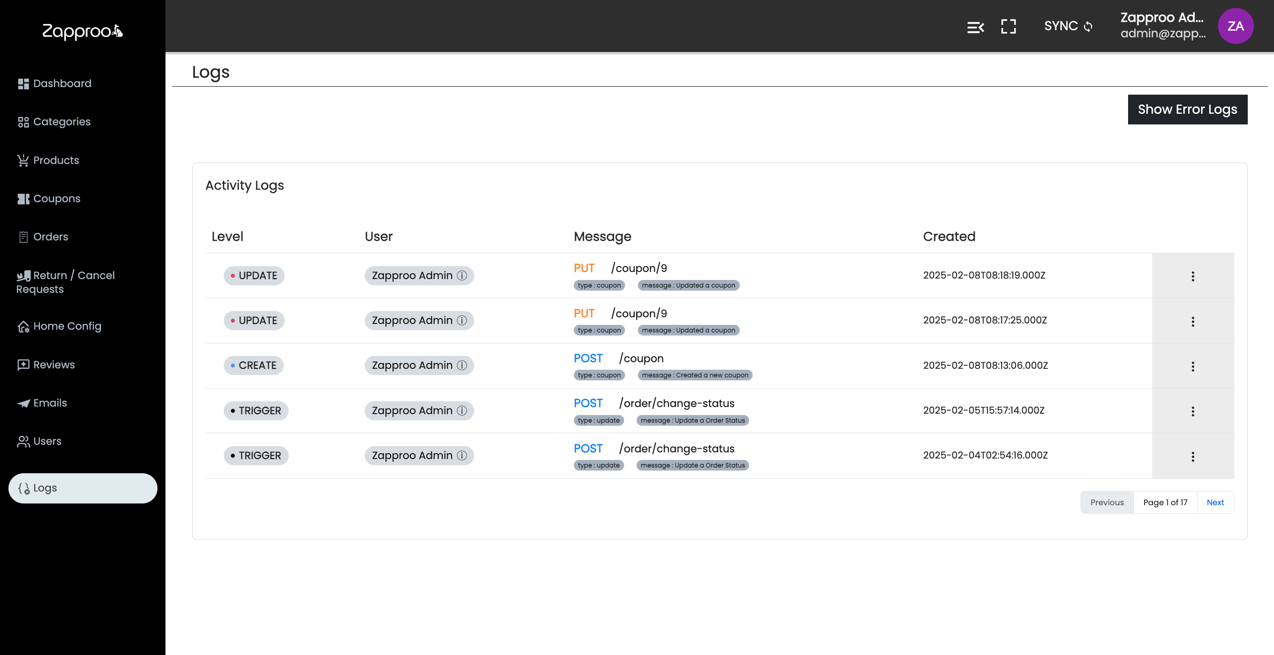Toggle fullscreen mode icon
This screenshot has width=1274, height=655.
coord(1008,27)
